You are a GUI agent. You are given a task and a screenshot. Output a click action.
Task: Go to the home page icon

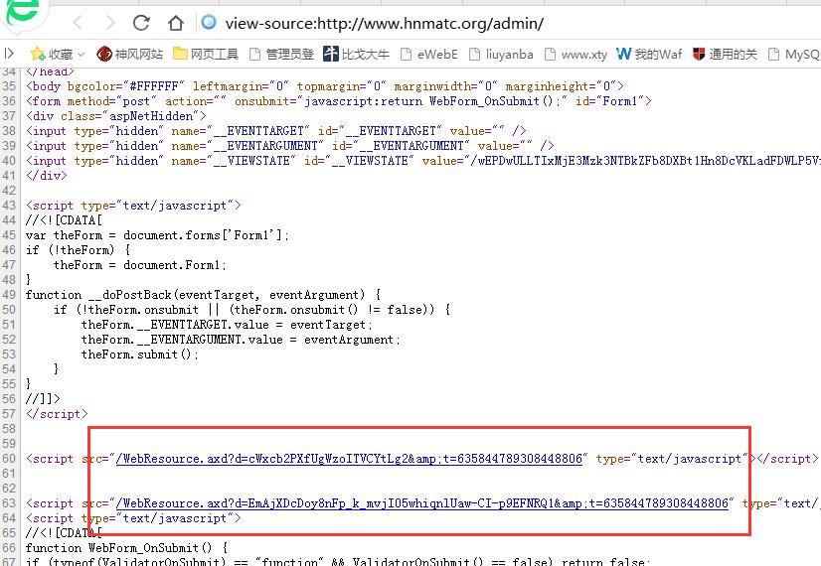tap(175, 23)
